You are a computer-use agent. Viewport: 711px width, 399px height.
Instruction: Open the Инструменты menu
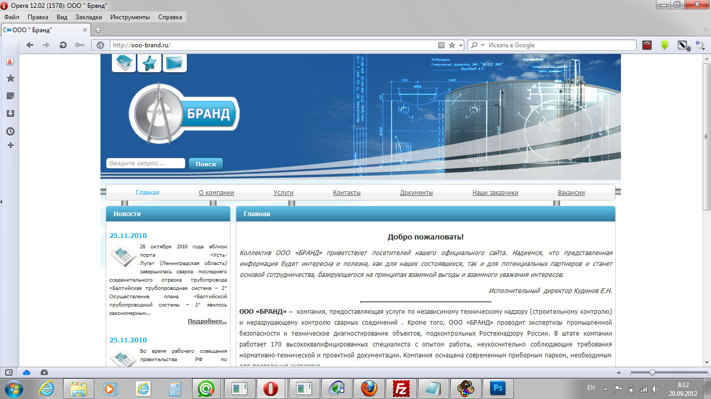(x=130, y=17)
